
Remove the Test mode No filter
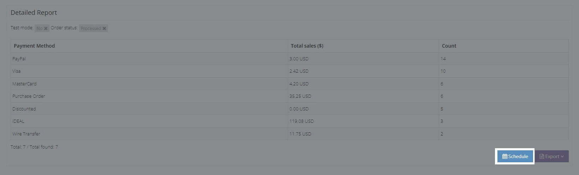(46, 29)
